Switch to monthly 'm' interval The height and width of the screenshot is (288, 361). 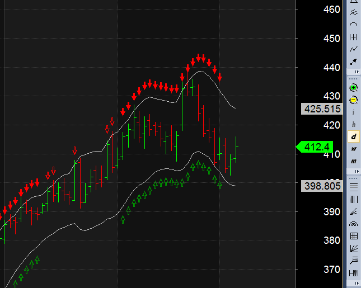[353, 161]
